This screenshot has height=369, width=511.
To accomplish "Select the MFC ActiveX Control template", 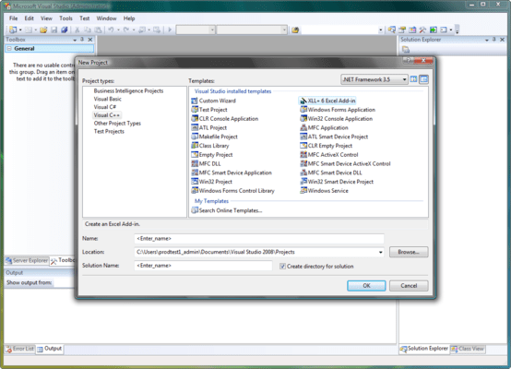I will point(329,155).
